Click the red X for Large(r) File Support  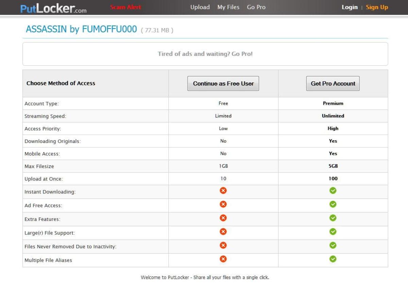(223, 232)
